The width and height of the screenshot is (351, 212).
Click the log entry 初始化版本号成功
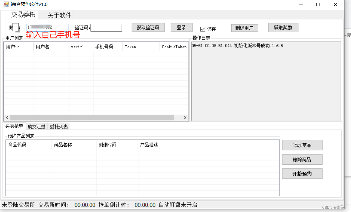pos(237,46)
